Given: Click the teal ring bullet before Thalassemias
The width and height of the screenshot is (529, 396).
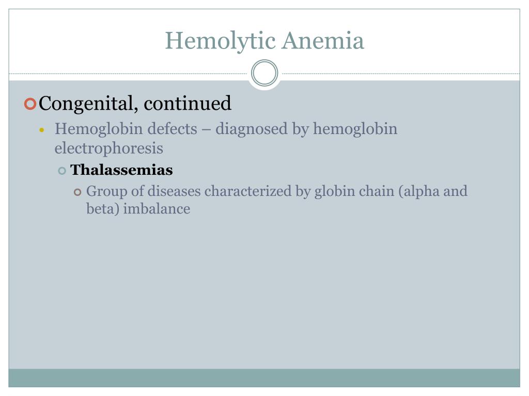Looking at the screenshot, I should click(x=62, y=170).
